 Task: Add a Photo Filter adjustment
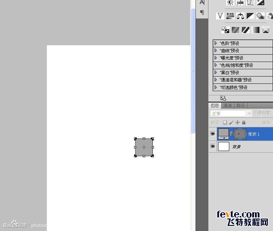click(x=260, y=16)
